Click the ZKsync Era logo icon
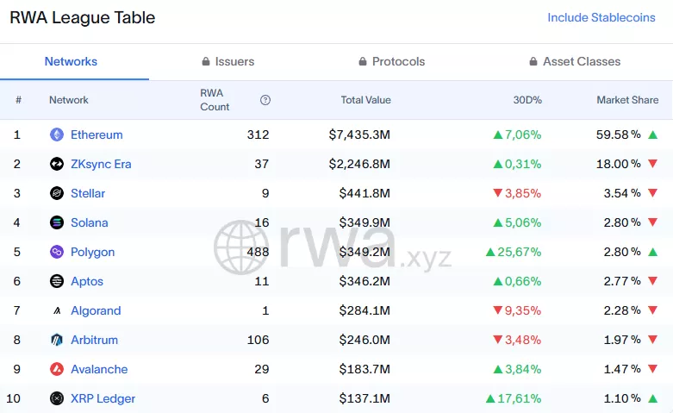The width and height of the screenshot is (673, 413). (57, 164)
